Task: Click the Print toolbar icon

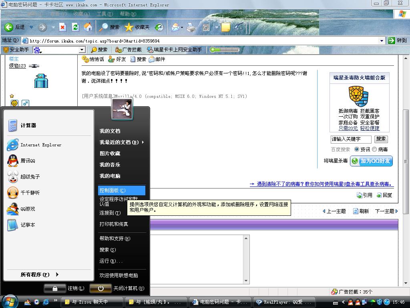Action: tap(191, 27)
